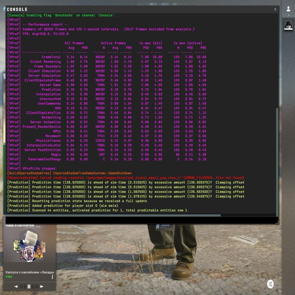Select the 'HUD' row label
Screen dimensions: 295x295
coord(58,108)
